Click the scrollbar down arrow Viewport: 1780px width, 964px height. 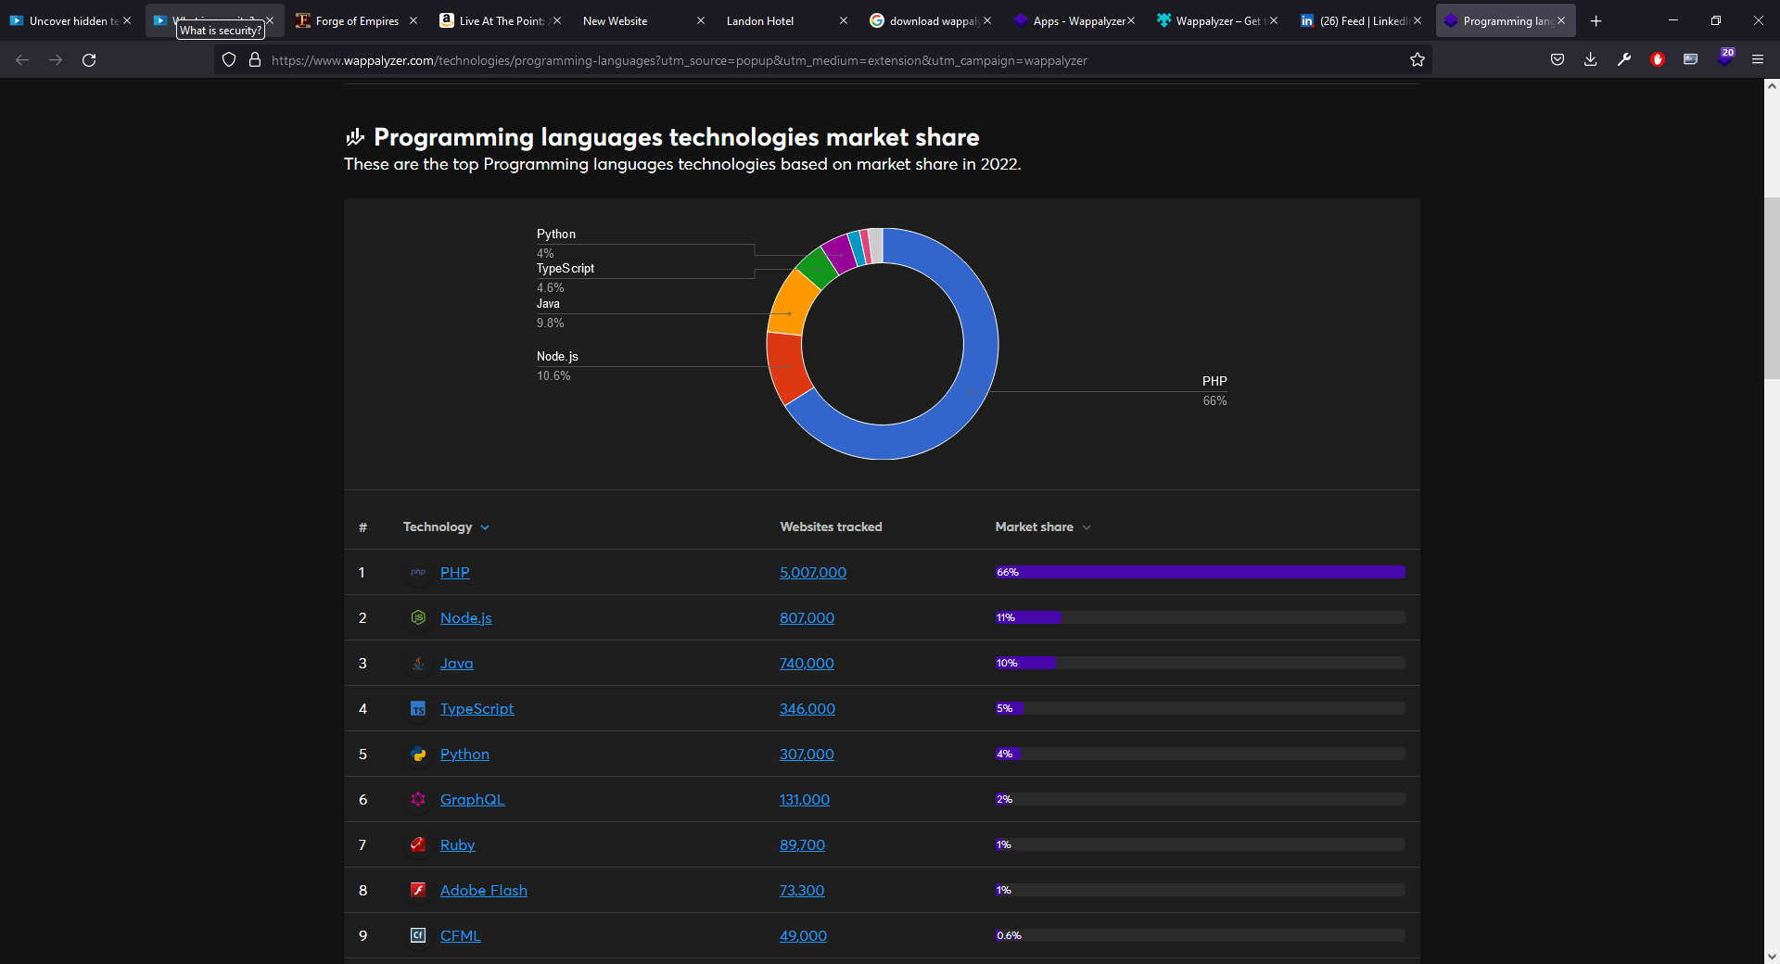coord(1772,956)
